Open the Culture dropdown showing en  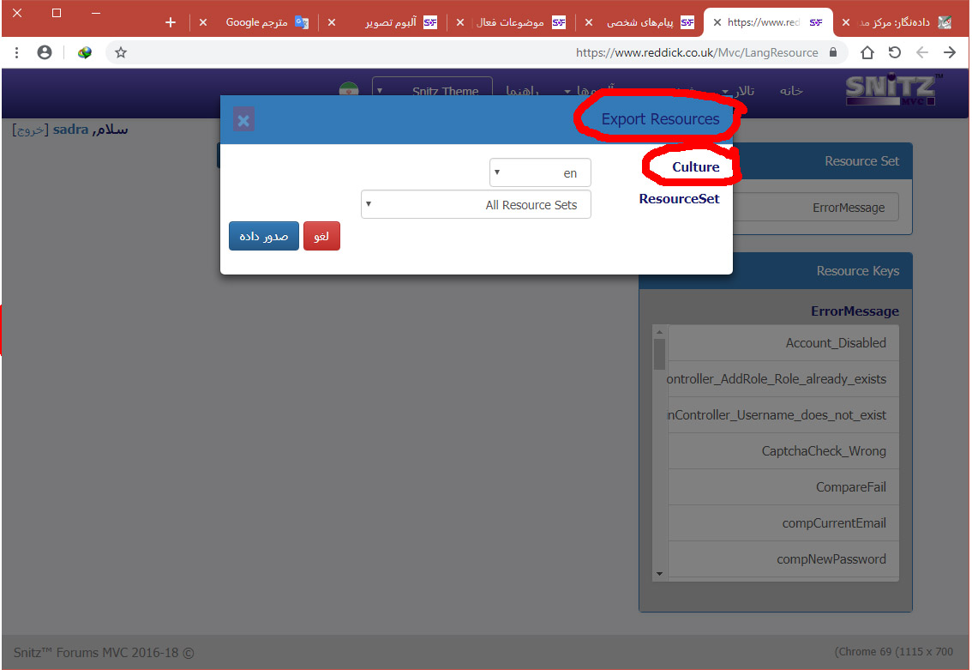(x=540, y=172)
